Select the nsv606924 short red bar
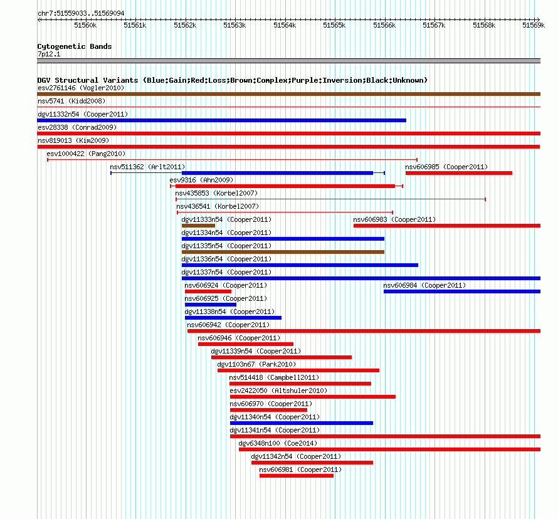Screen dimensions: 558x519 pyautogui.click(x=208, y=291)
